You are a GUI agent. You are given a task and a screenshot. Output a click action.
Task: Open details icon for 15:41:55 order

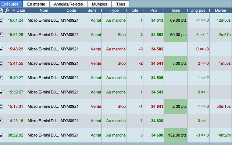coord(1,63)
